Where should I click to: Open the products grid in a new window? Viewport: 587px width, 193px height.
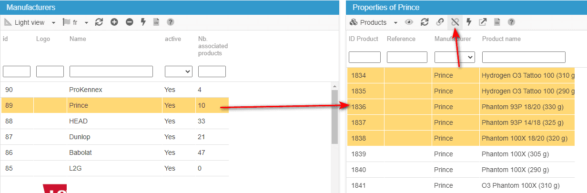(x=483, y=22)
